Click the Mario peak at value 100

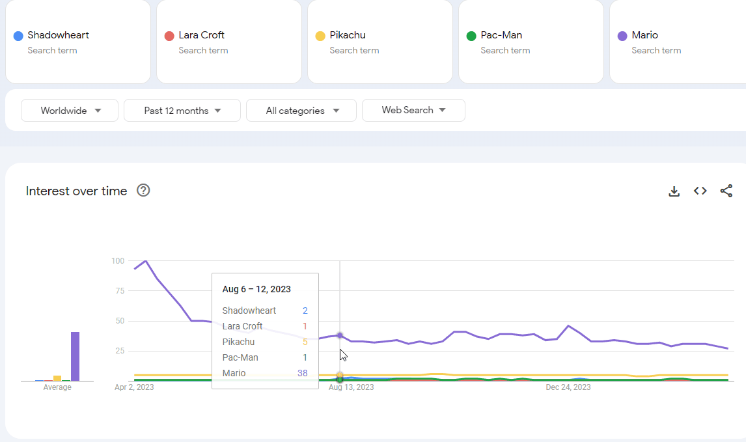click(146, 261)
